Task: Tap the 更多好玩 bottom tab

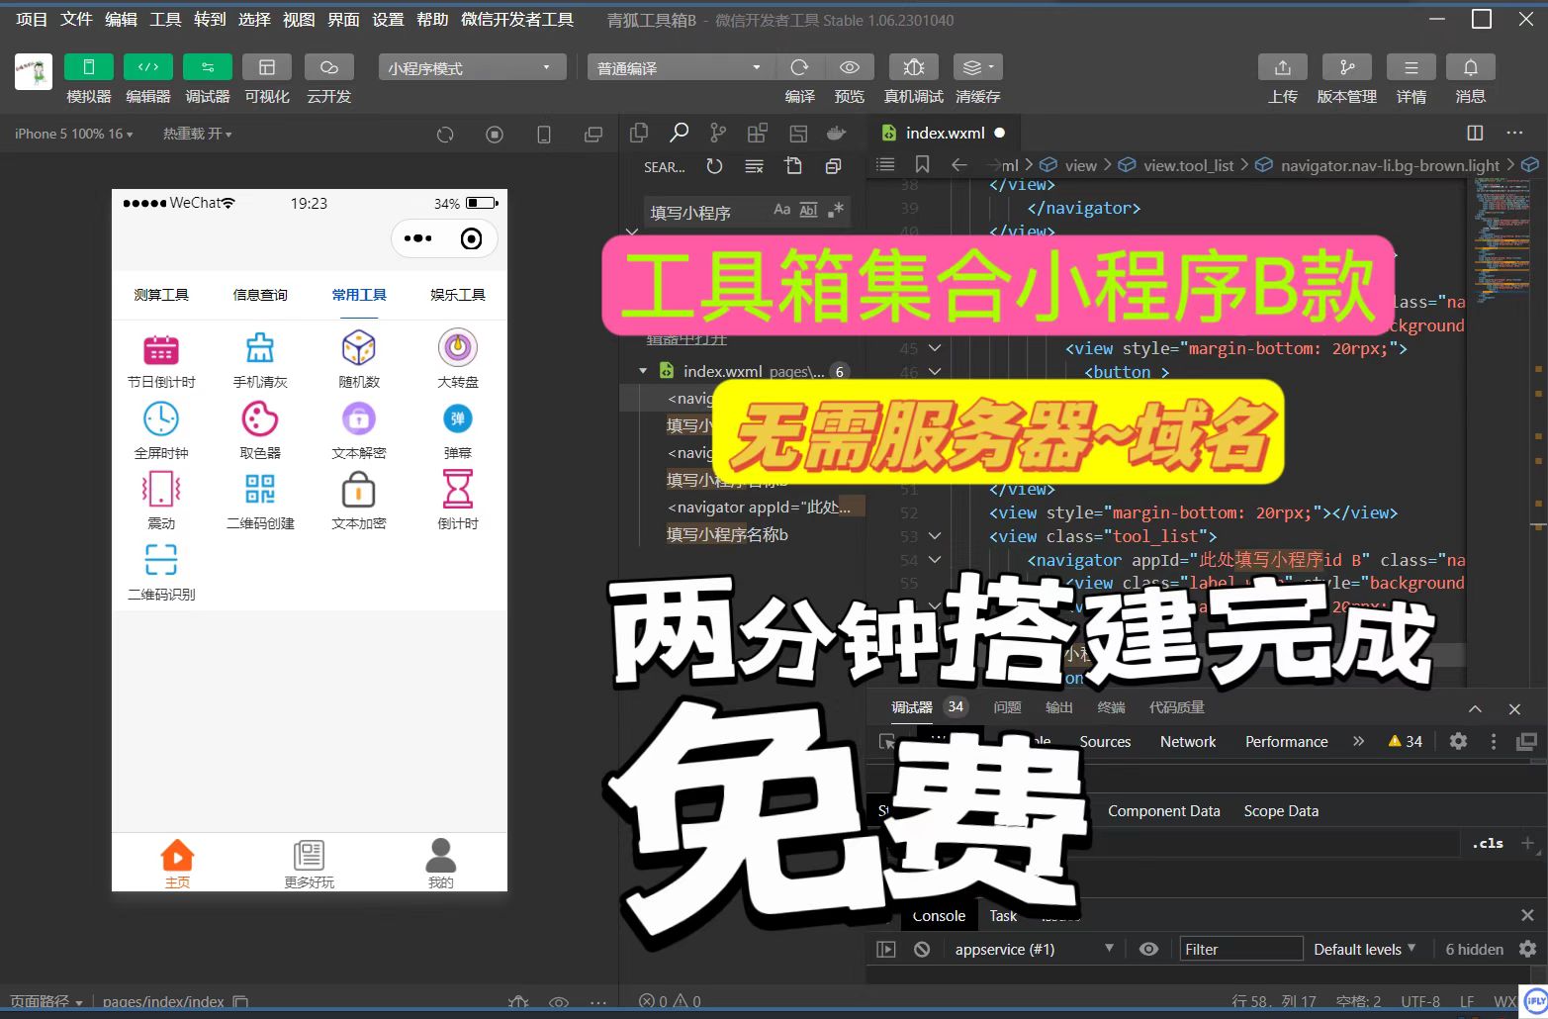Action: coord(310,864)
